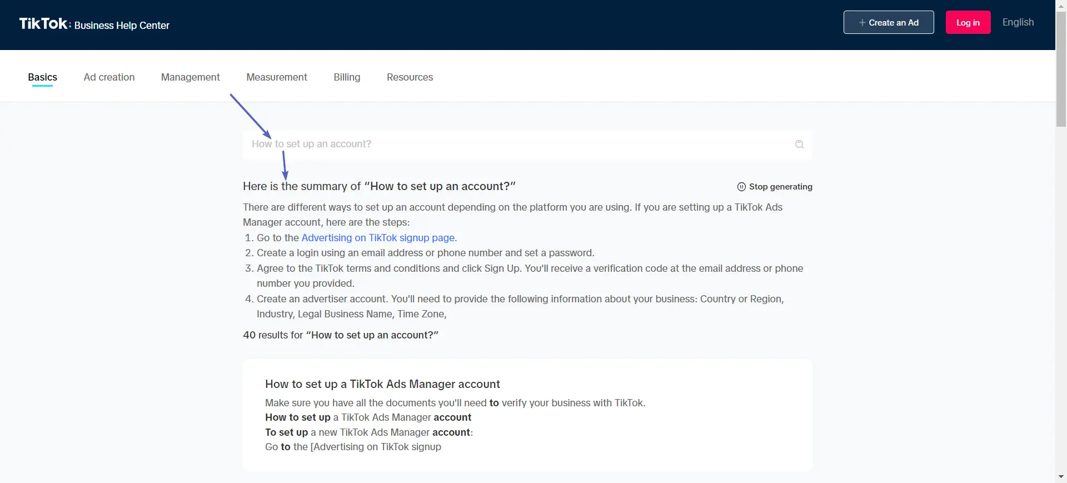Open the Resources tab
The image size is (1067, 483).
pyautogui.click(x=410, y=77)
